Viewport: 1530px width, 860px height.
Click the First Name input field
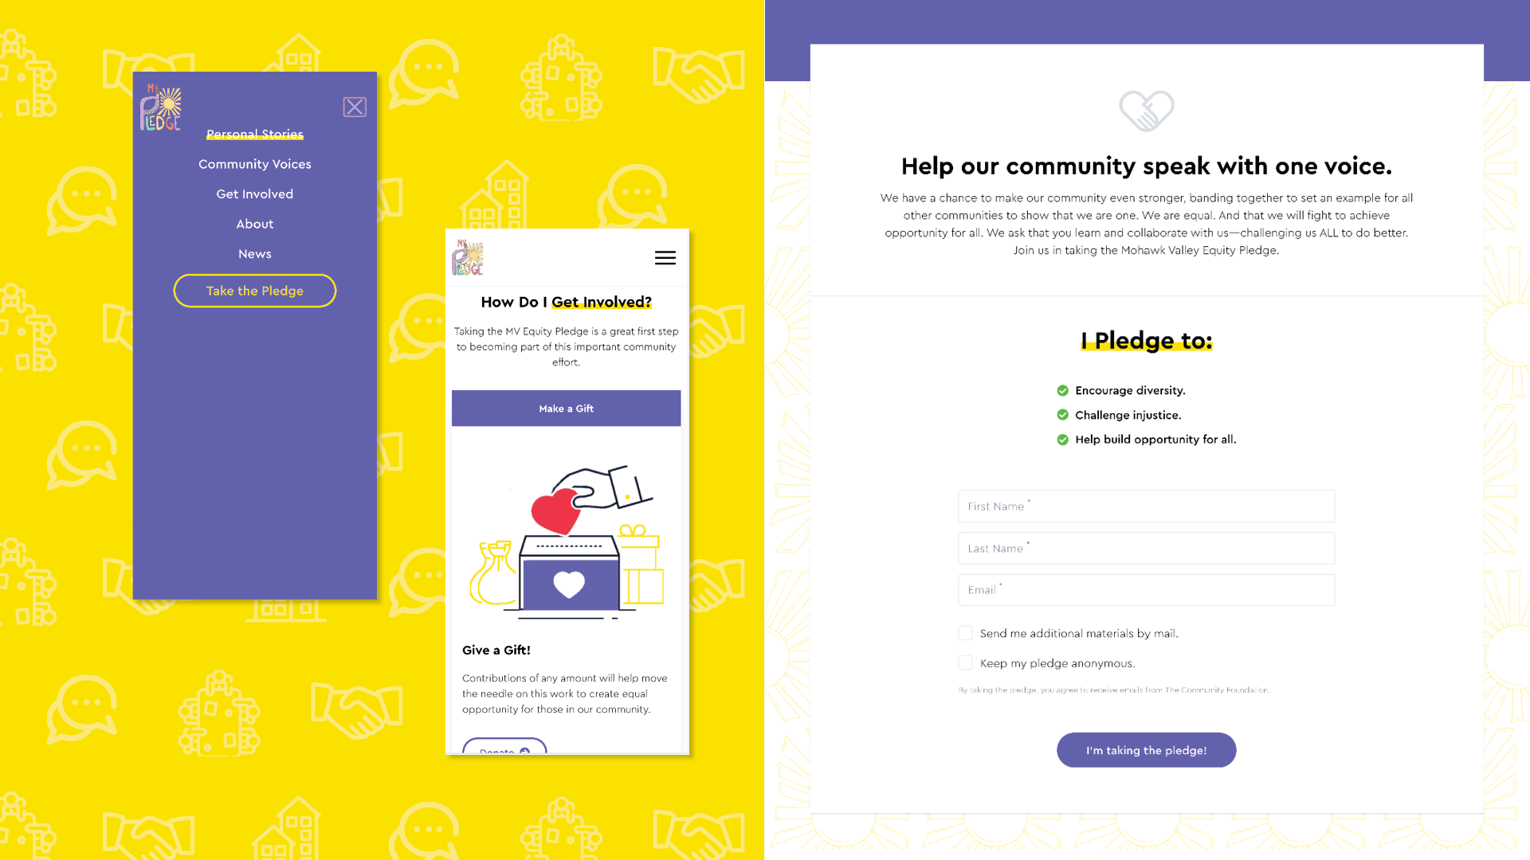pos(1147,506)
